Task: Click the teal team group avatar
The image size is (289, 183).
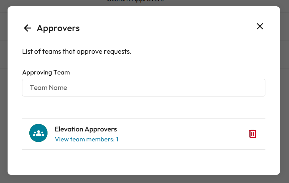Action: 38,133
